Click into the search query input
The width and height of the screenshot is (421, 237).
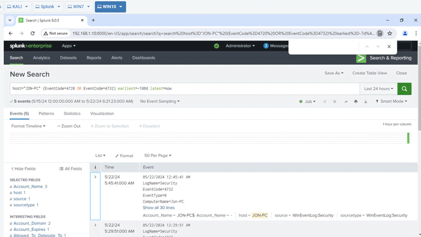(x=185, y=89)
